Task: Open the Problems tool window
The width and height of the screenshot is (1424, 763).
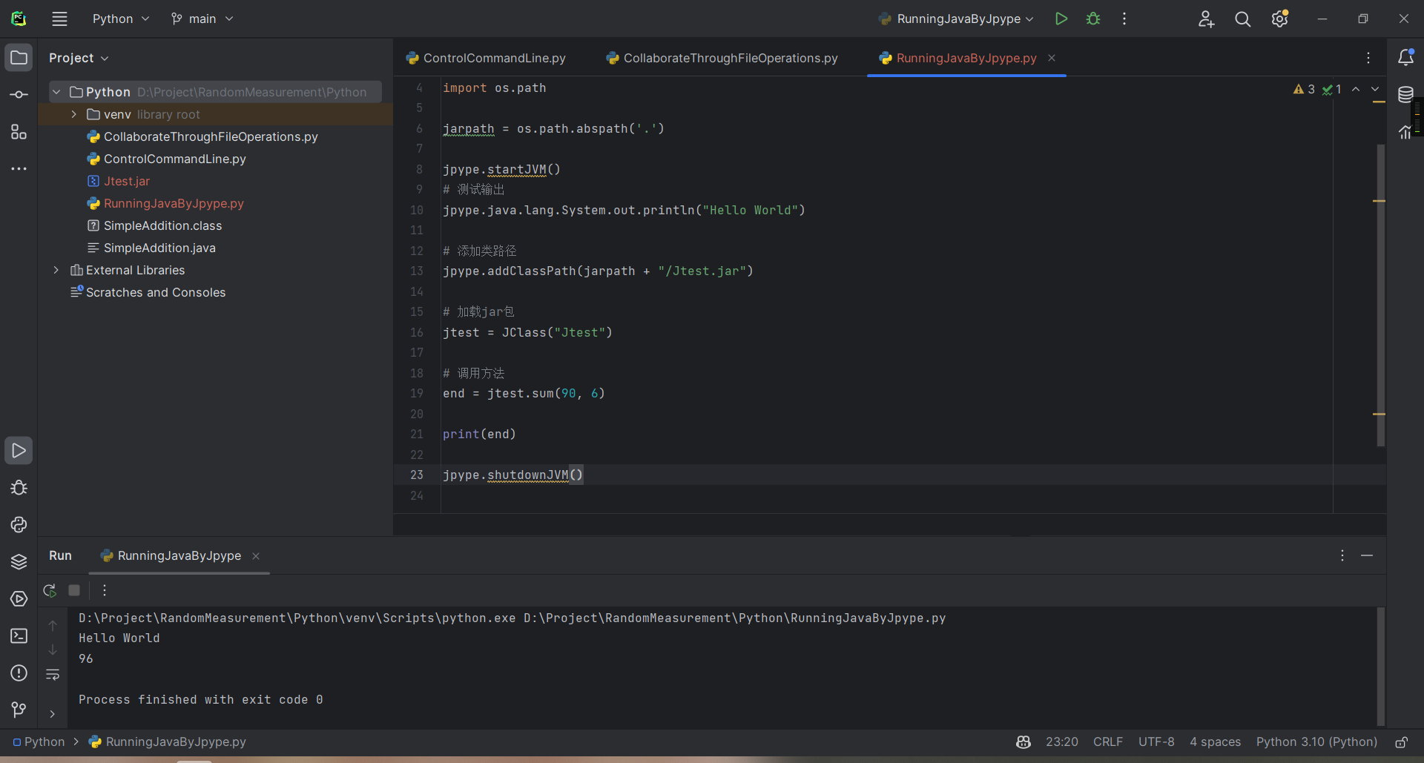Action: [19, 673]
